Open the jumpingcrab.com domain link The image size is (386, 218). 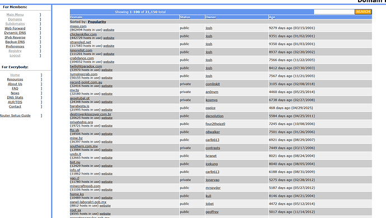coord(84,74)
